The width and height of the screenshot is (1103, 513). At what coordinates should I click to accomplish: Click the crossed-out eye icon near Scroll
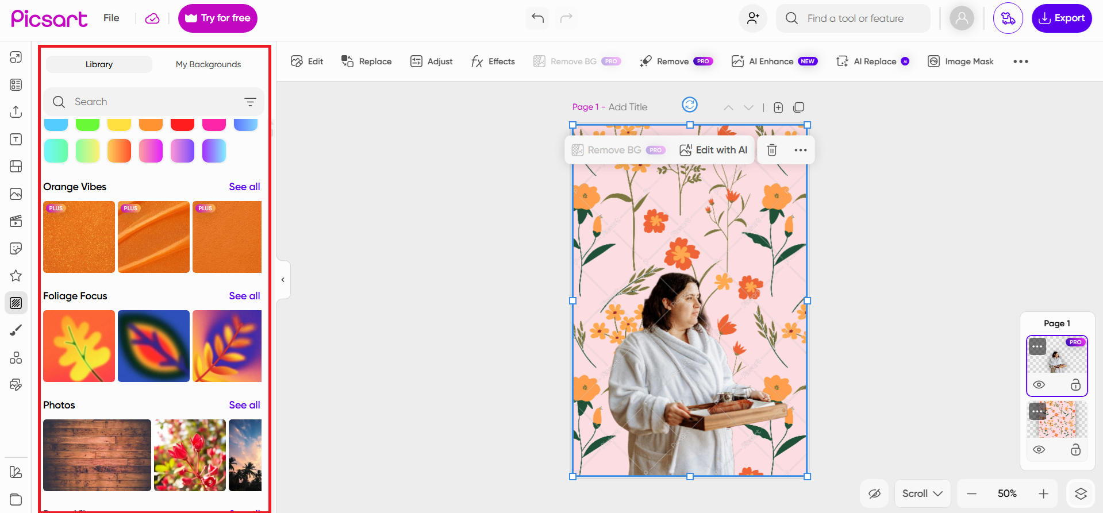pyautogui.click(x=875, y=493)
